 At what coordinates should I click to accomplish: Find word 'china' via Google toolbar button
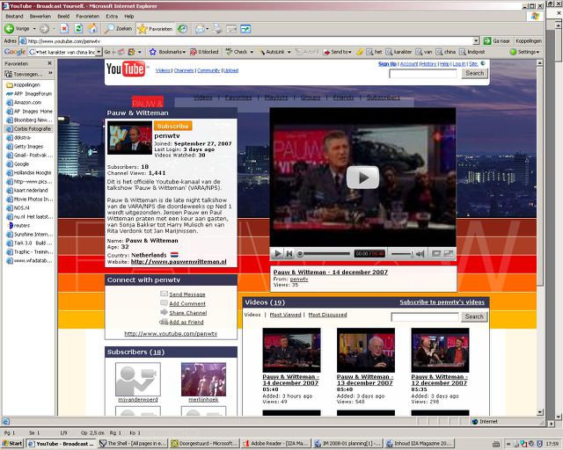tap(446, 52)
